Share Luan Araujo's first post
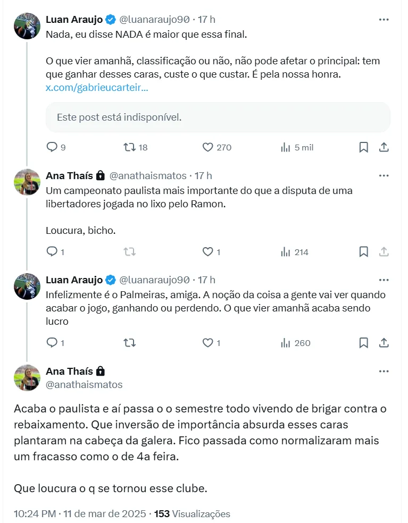The height and width of the screenshot is (523, 408). [x=384, y=147]
